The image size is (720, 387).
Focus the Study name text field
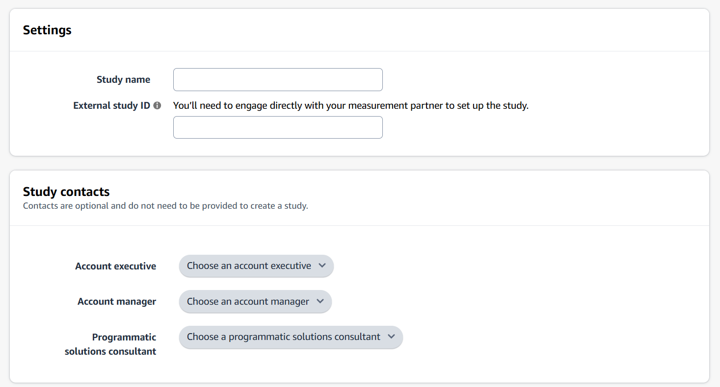pyautogui.click(x=278, y=79)
